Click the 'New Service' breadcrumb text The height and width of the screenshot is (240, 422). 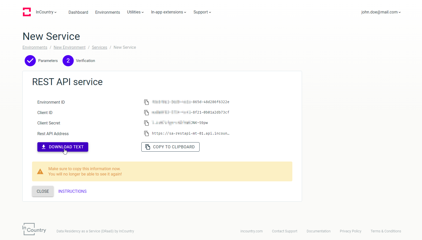tap(125, 47)
